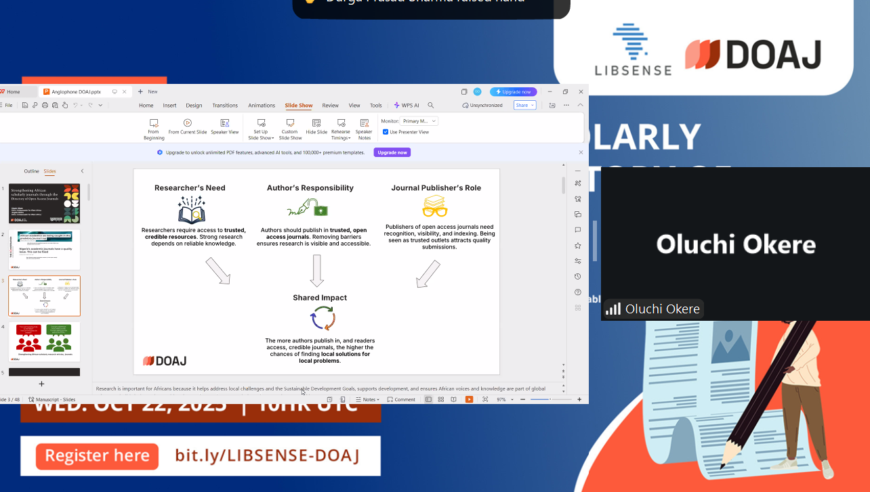The height and width of the screenshot is (492, 870).
Task: Open the zoom percentage 97% dropdown
Action: (503, 400)
